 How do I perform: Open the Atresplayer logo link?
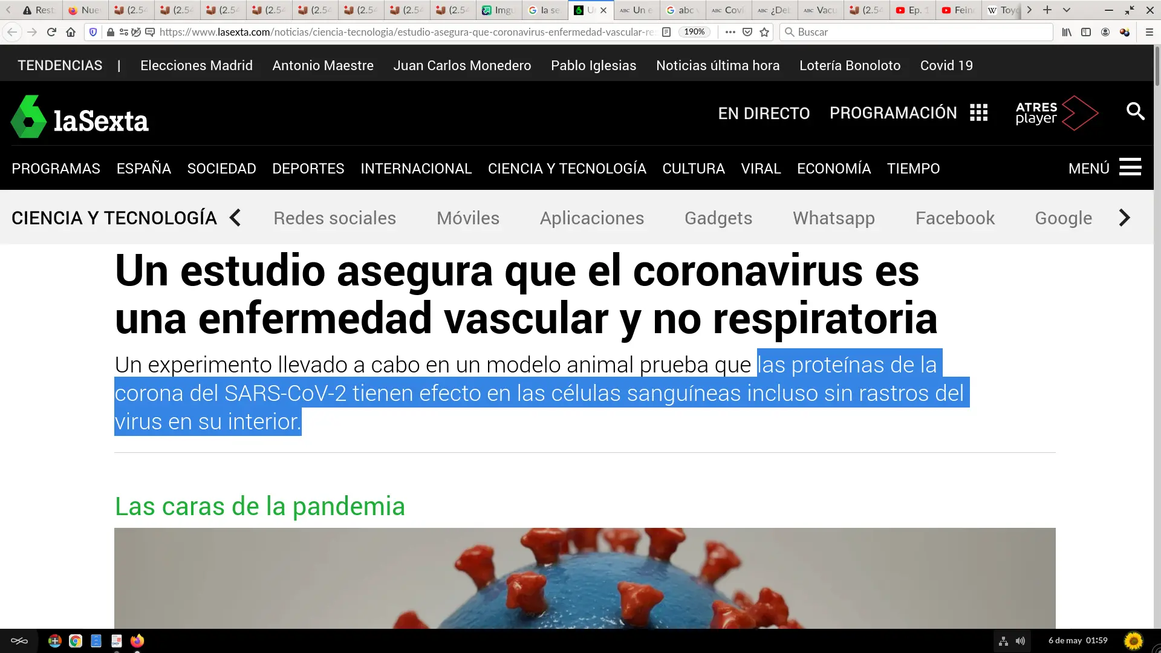(x=1057, y=113)
